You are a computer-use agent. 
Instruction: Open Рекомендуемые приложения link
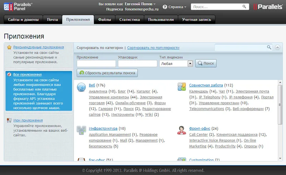point(39,47)
